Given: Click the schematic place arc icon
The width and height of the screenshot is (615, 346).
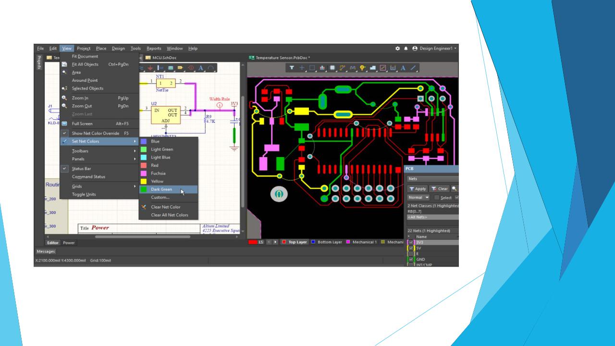Looking at the screenshot, I should click(x=210, y=68).
